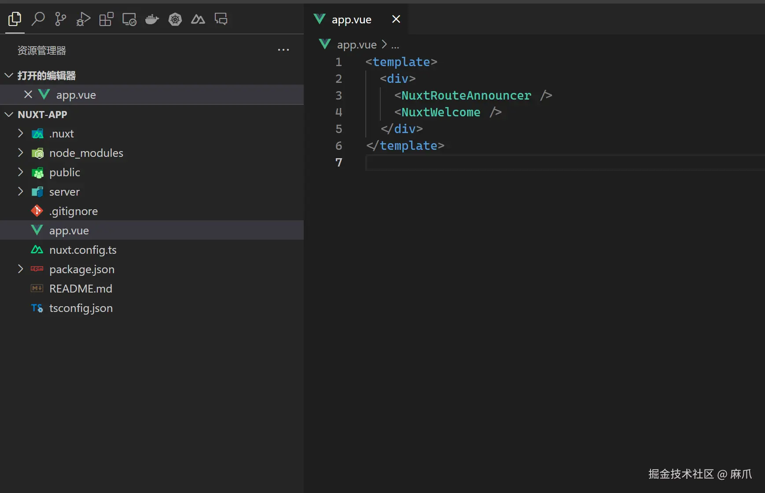Image resolution: width=765 pixels, height=493 pixels.
Task: Collapse the open editors section
Action: click(x=9, y=76)
